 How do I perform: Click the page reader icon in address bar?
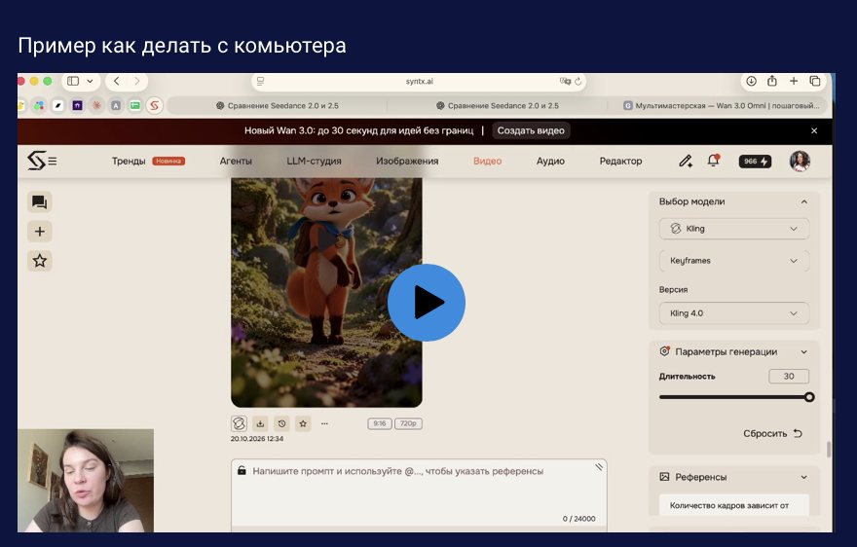click(261, 82)
